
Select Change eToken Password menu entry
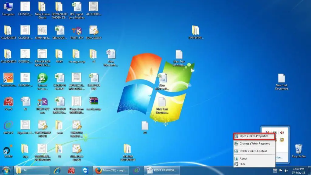pos(255,143)
